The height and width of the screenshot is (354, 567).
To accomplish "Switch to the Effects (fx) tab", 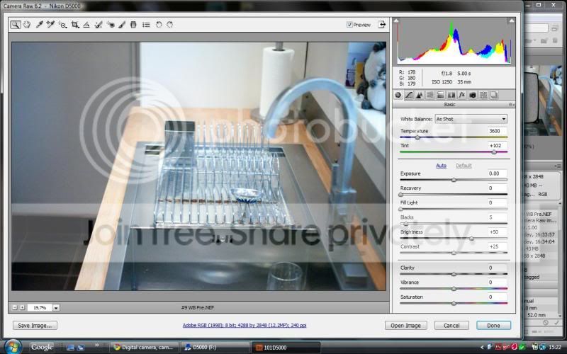I will tap(461, 95).
